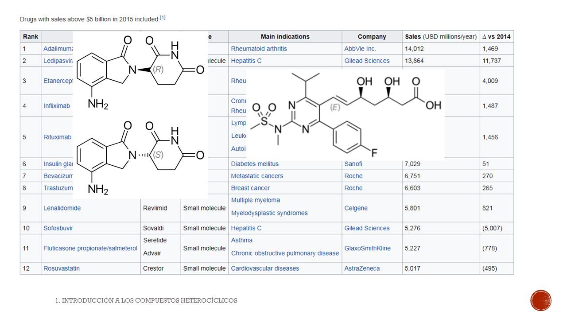Open the Roche link in Metastatic cancers row
Image resolution: width=567 pixels, height=319 pixels.
coord(353,176)
